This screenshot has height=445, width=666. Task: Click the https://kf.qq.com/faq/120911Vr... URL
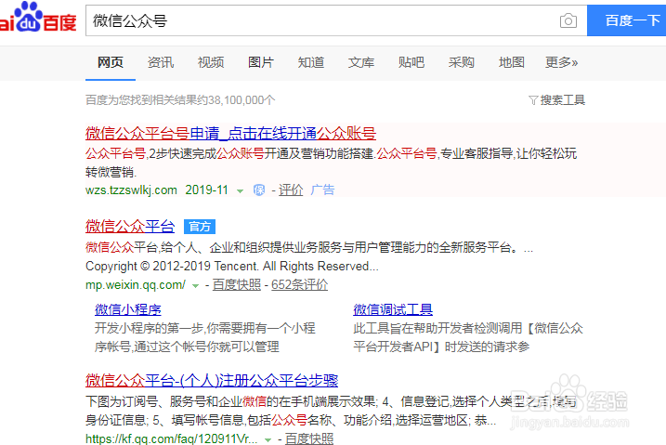(x=172, y=438)
